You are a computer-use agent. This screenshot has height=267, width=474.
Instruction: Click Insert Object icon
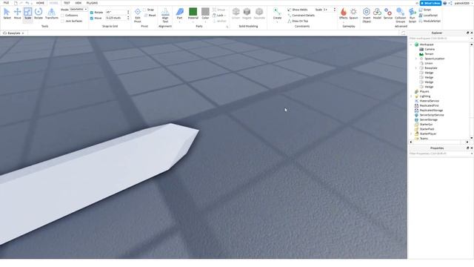point(367,15)
